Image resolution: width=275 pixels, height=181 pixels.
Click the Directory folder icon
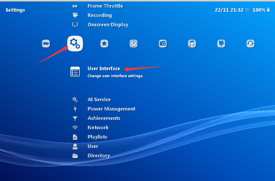75,156
